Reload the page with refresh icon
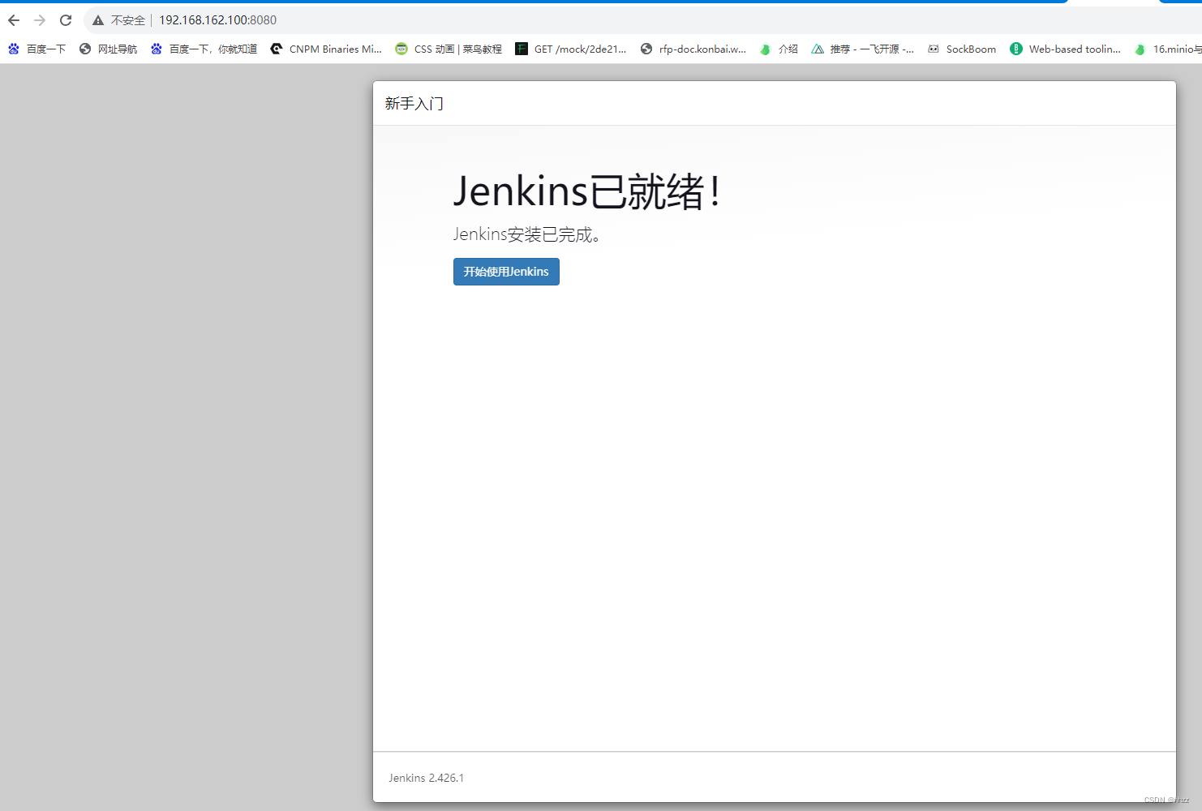1202x811 pixels. point(66,20)
